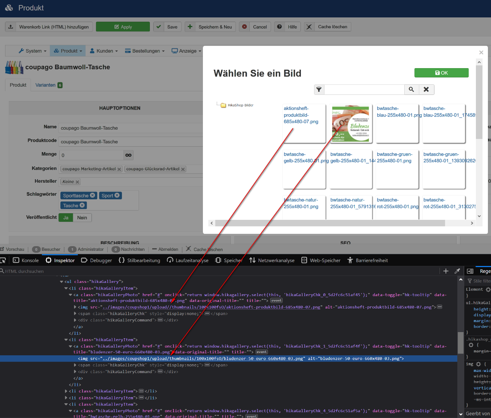Click the green Apply button
Screen dimensions: 491x418
(123, 27)
